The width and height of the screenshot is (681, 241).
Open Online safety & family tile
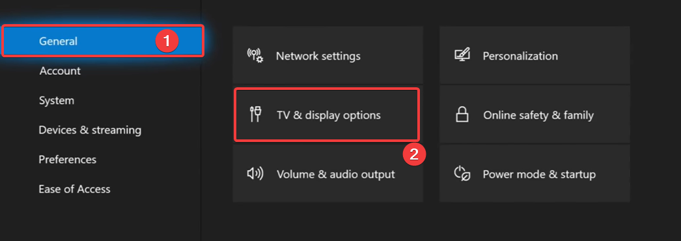535,114
